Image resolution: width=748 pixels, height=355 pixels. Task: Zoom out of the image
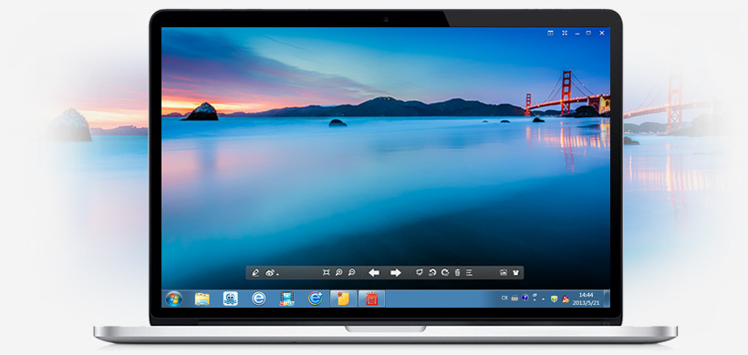(351, 273)
